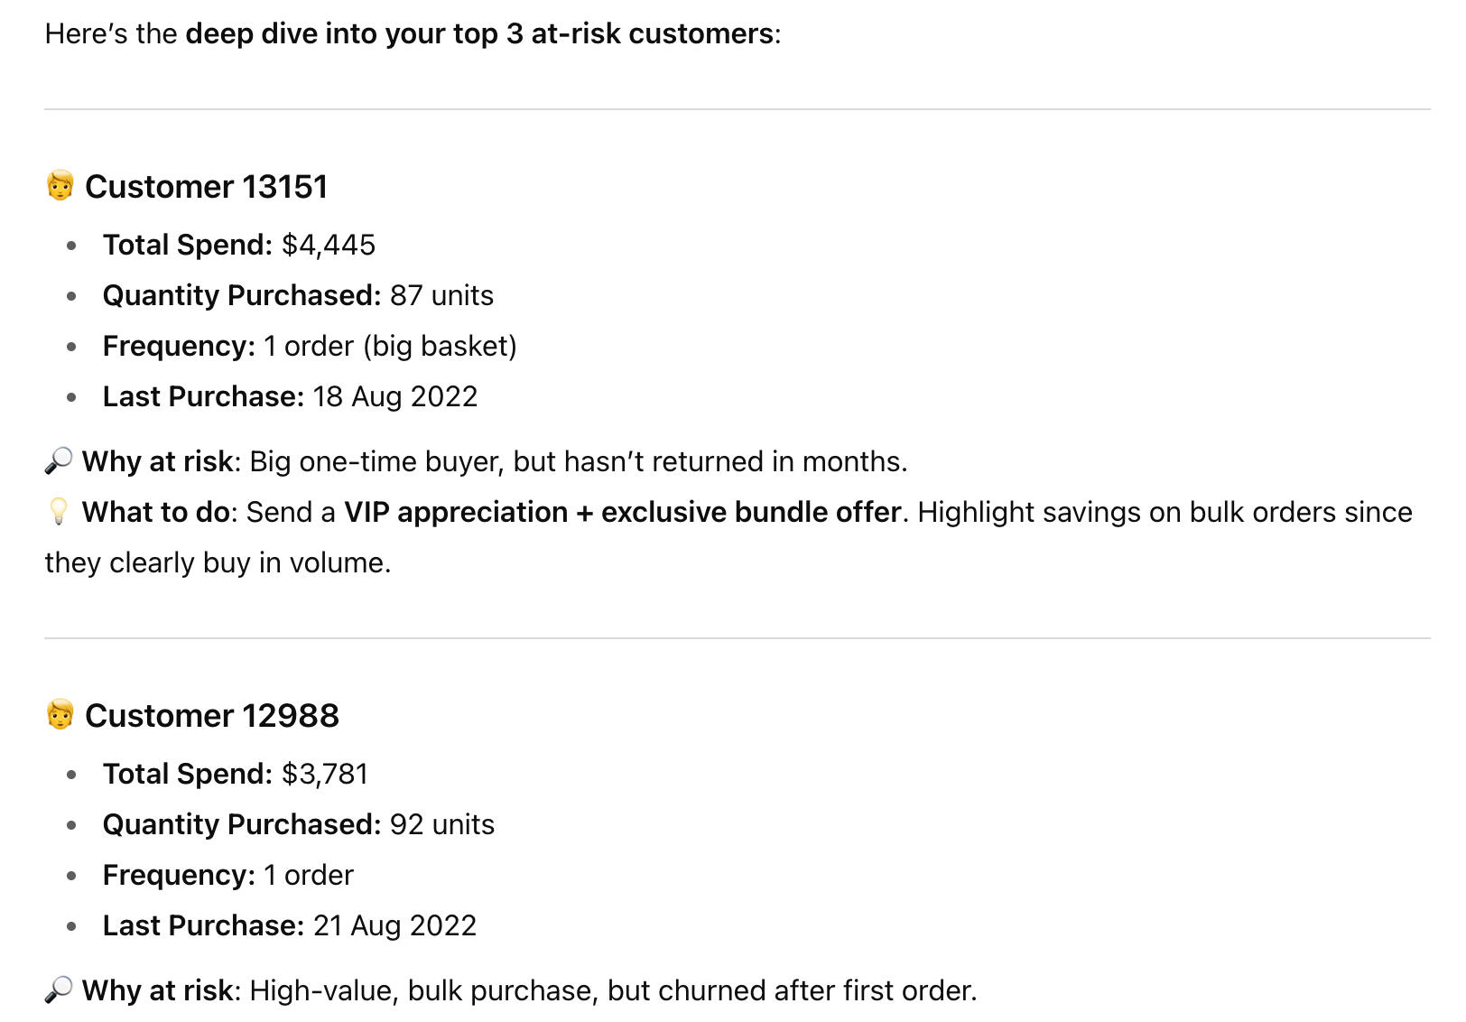
Task: Select the Customer 13151 heading
Action: 206,187
